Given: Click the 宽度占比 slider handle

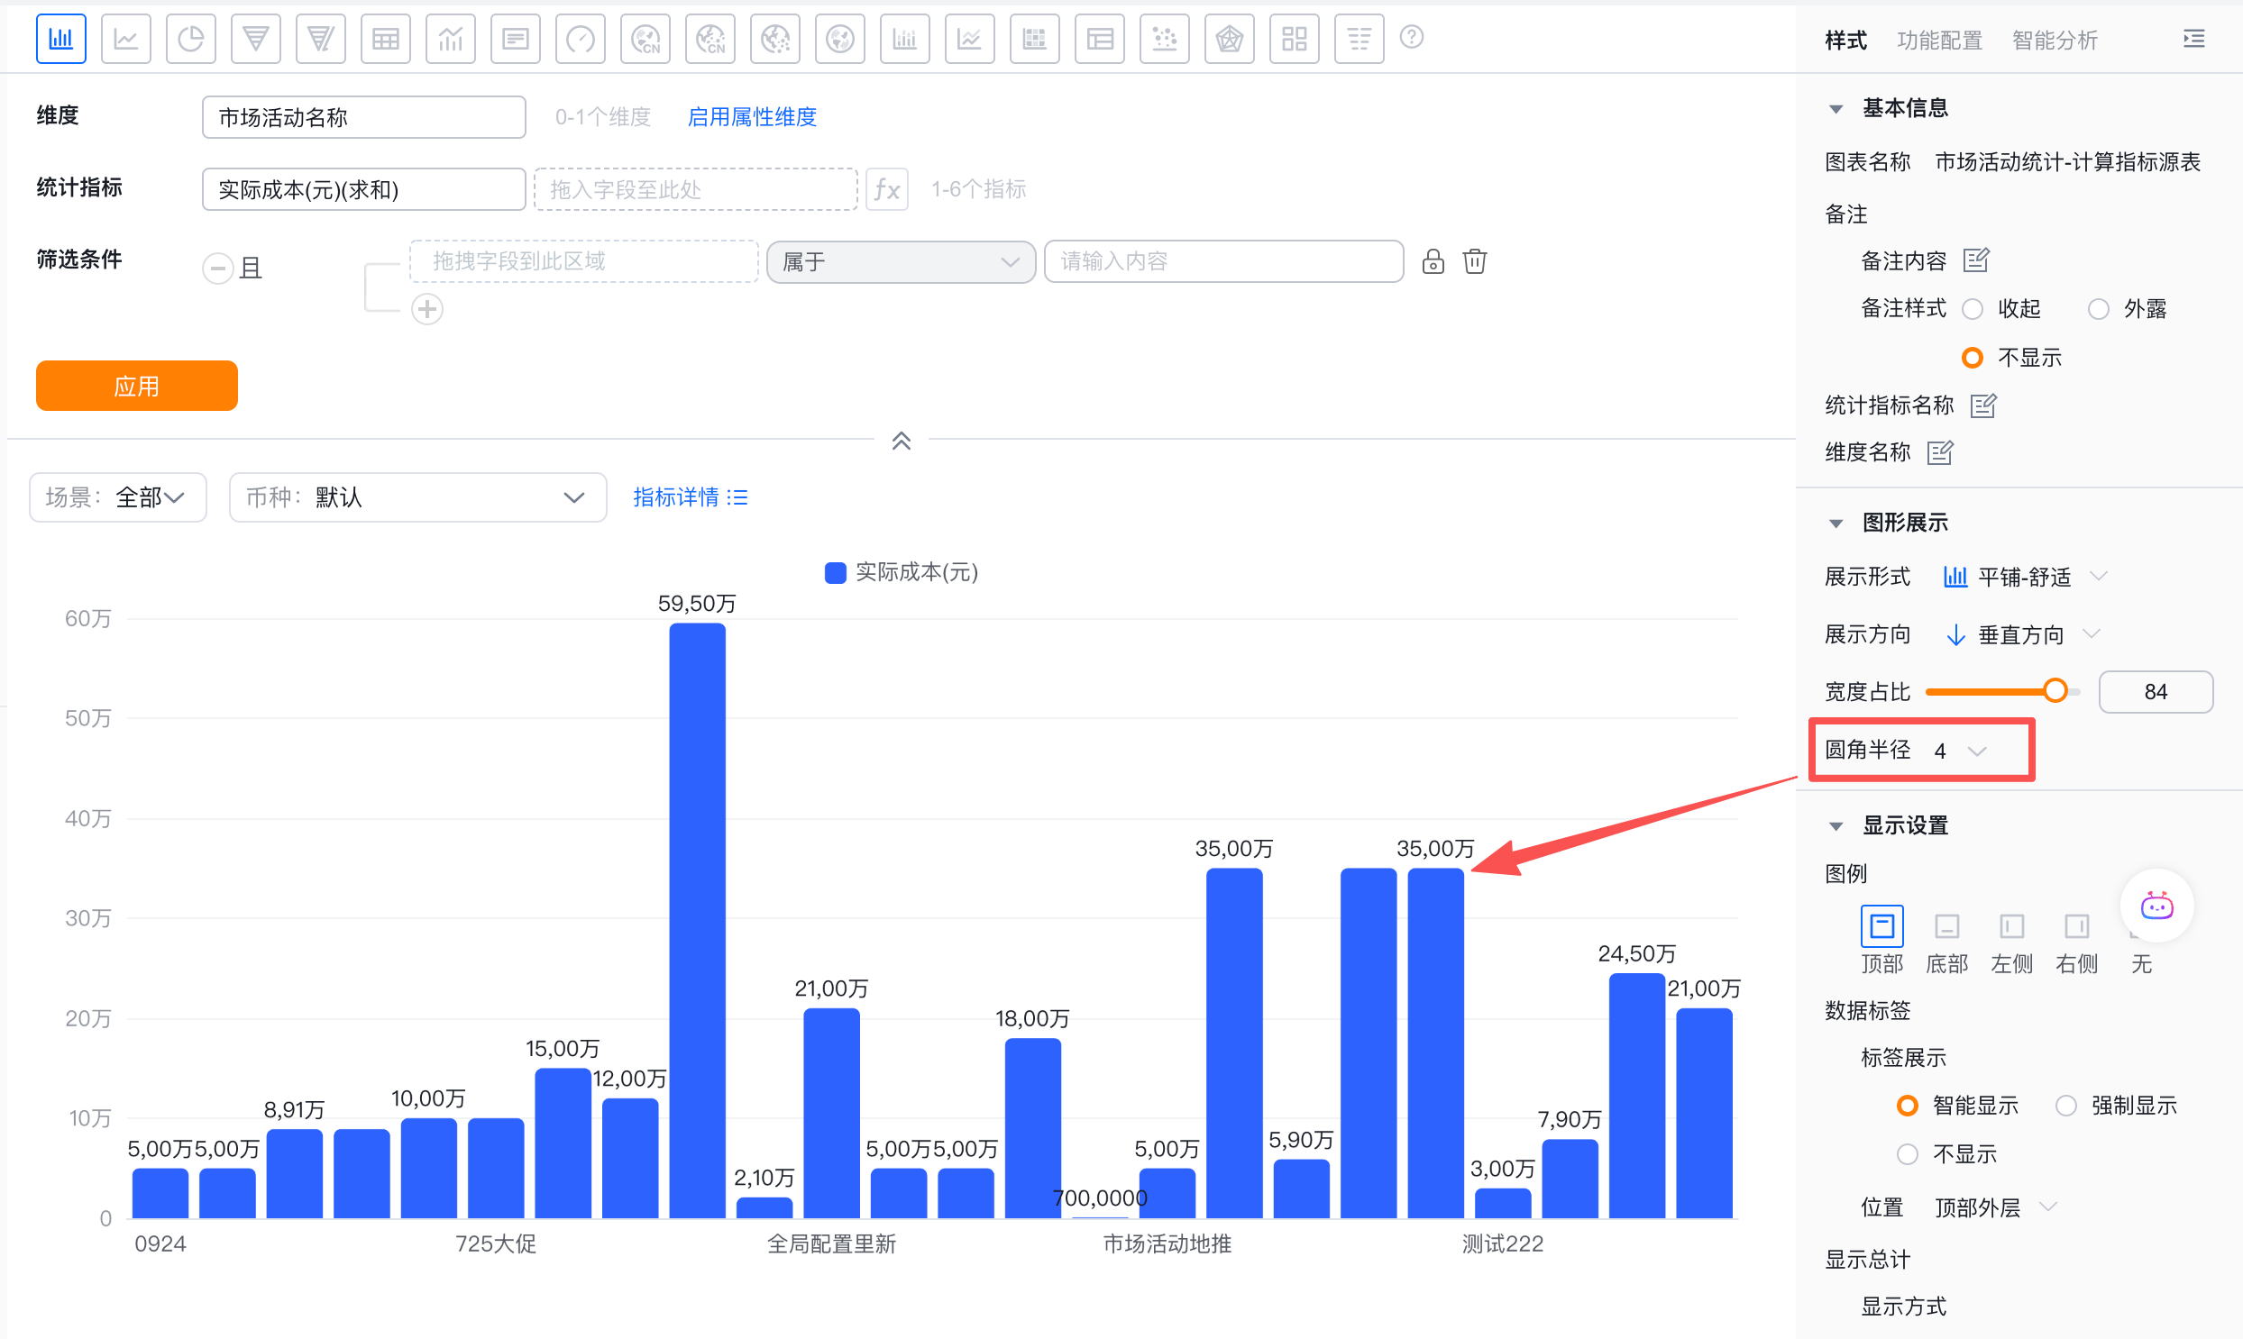Looking at the screenshot, I should [2055, 691].
